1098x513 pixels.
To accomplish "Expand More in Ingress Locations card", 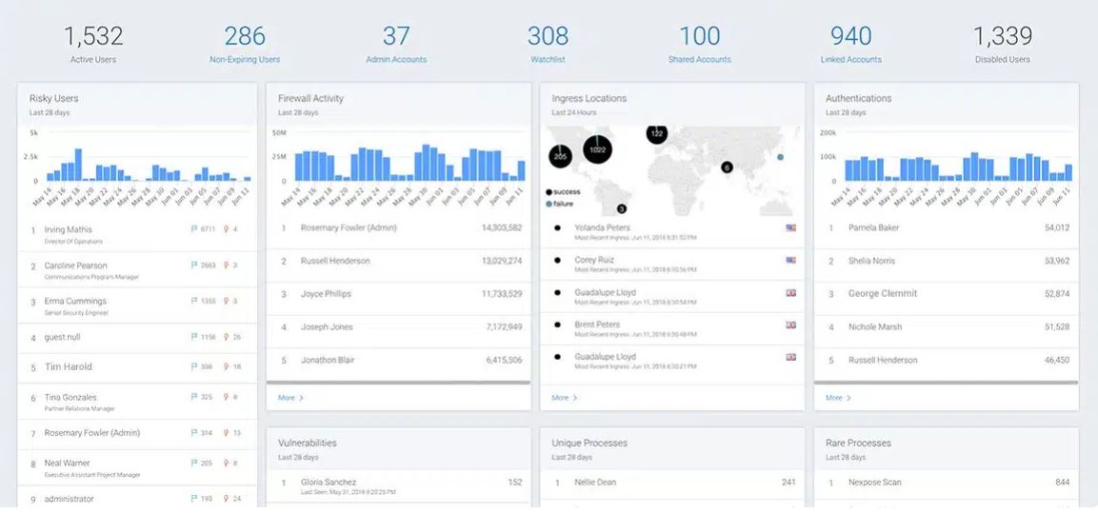I will click(x=565, y=398).
